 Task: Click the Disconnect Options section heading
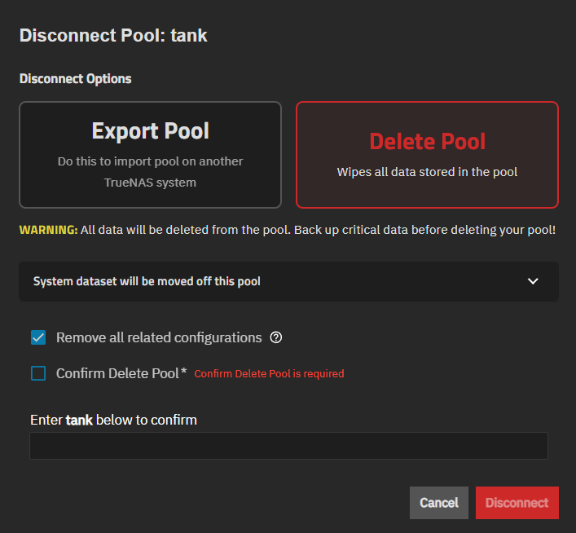point(75,79)
